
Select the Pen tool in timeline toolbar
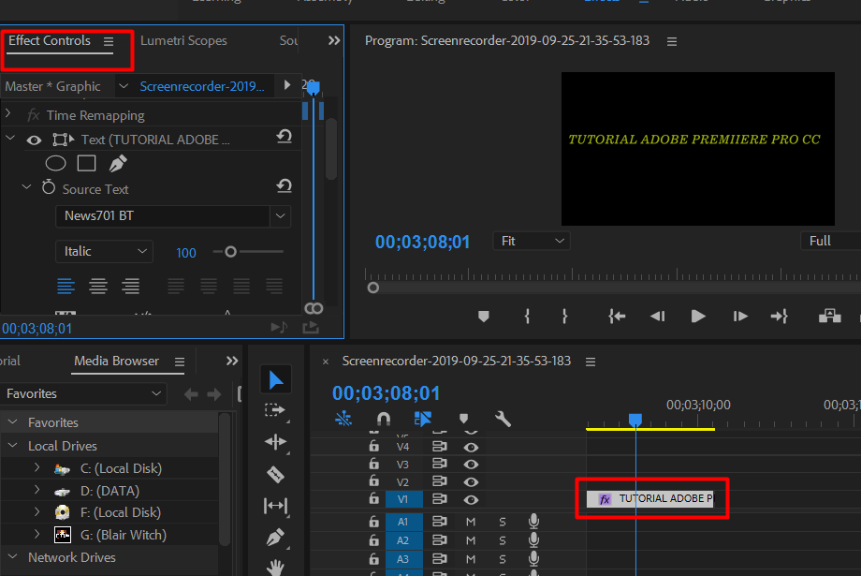click(276, 538)
